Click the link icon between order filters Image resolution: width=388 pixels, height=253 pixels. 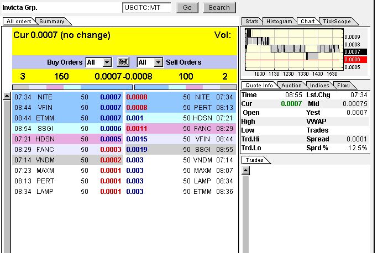pos(123,62)
